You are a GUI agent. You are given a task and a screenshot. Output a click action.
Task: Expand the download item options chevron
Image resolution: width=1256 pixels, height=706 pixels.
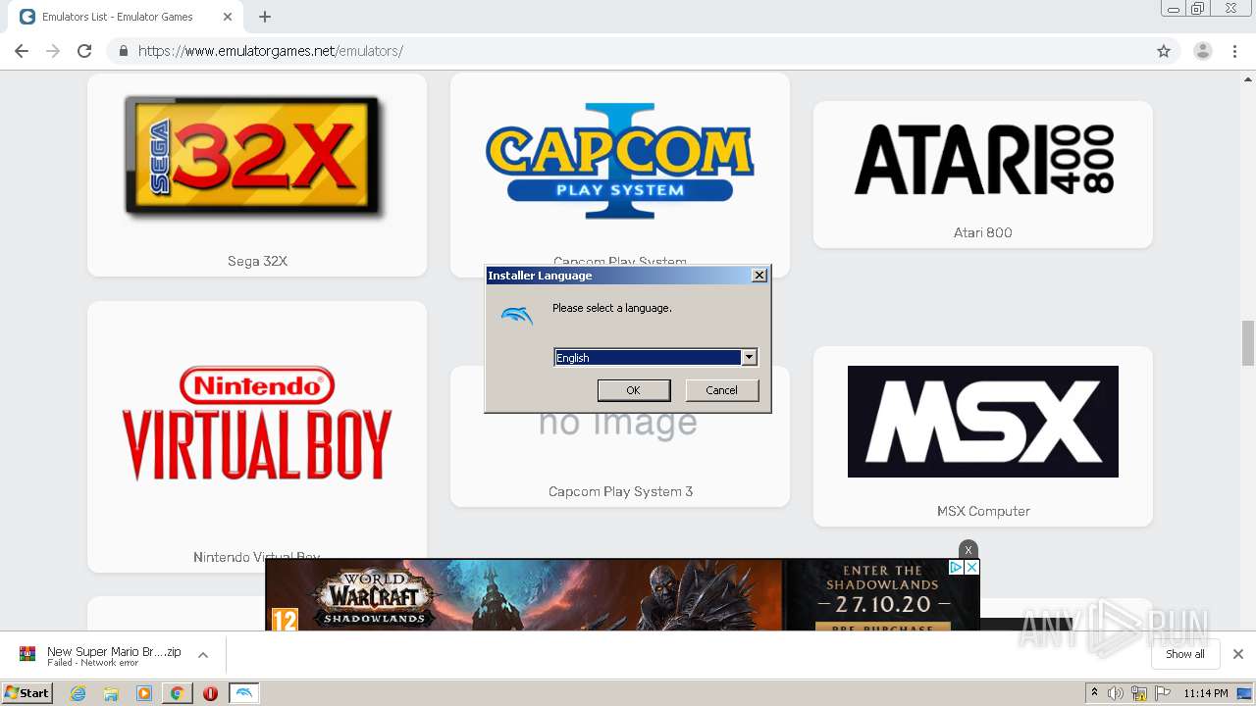(203, 655)
